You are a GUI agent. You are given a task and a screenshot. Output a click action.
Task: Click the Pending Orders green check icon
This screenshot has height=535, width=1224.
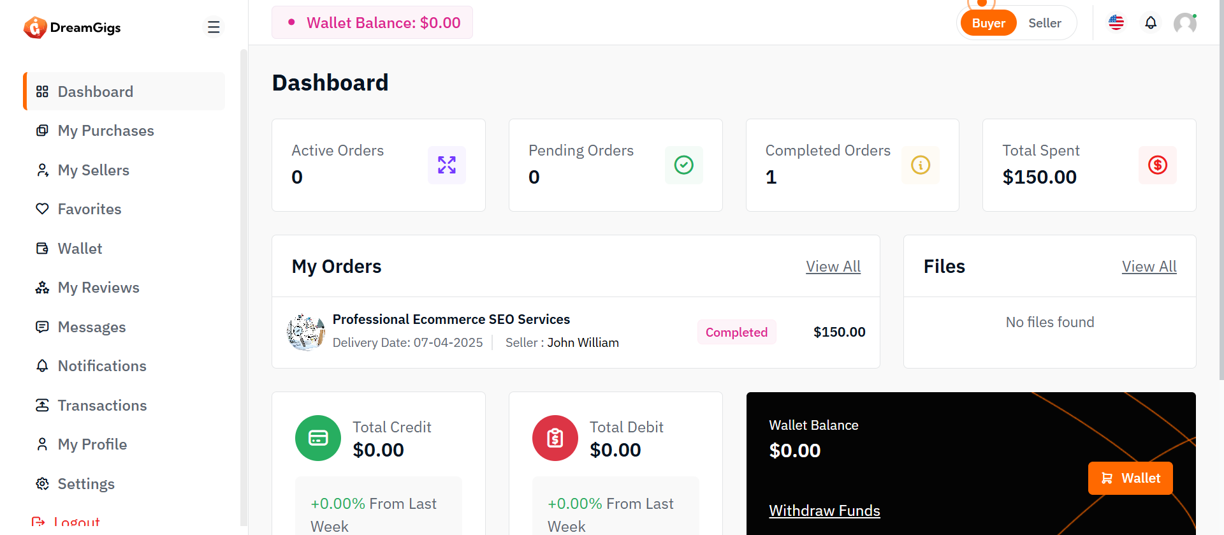coord(683,165)
